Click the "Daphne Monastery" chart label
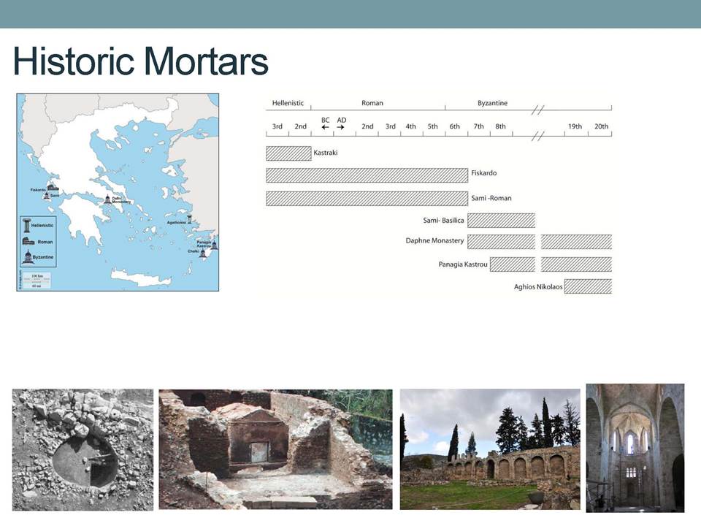Screen dimensions: 701x526 coord(434,240)
